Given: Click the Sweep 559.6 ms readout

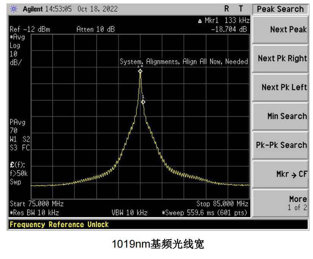Looking at the screenshot, I should (x=205, y=213).
